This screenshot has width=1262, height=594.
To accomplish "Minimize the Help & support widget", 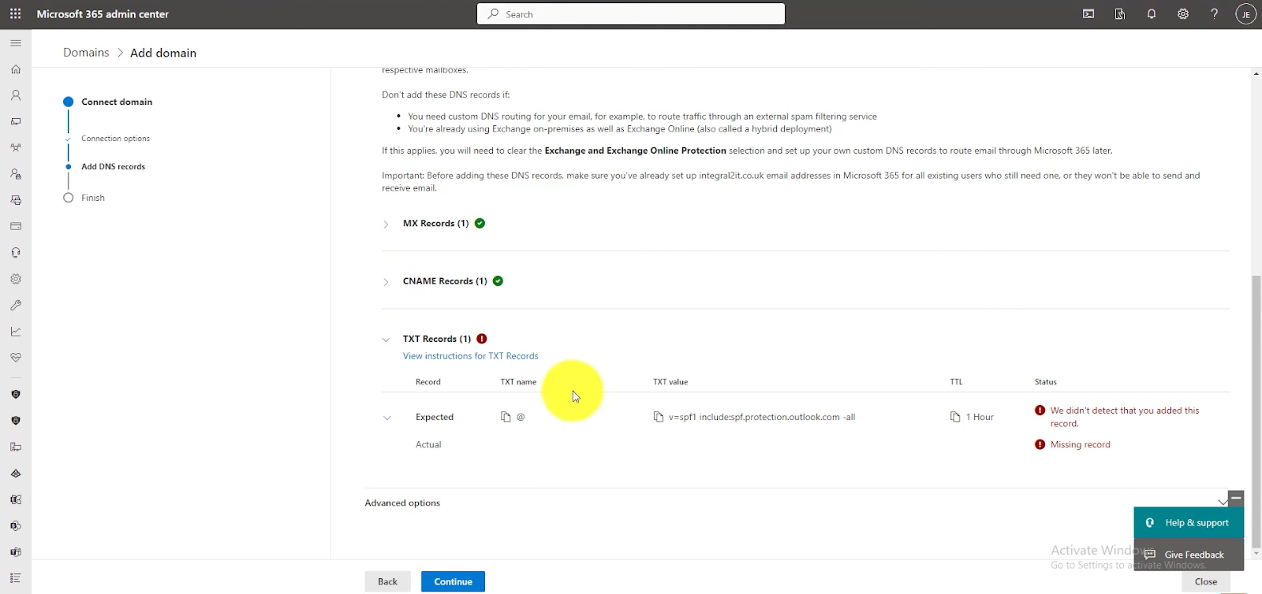I will (1236, 498).
